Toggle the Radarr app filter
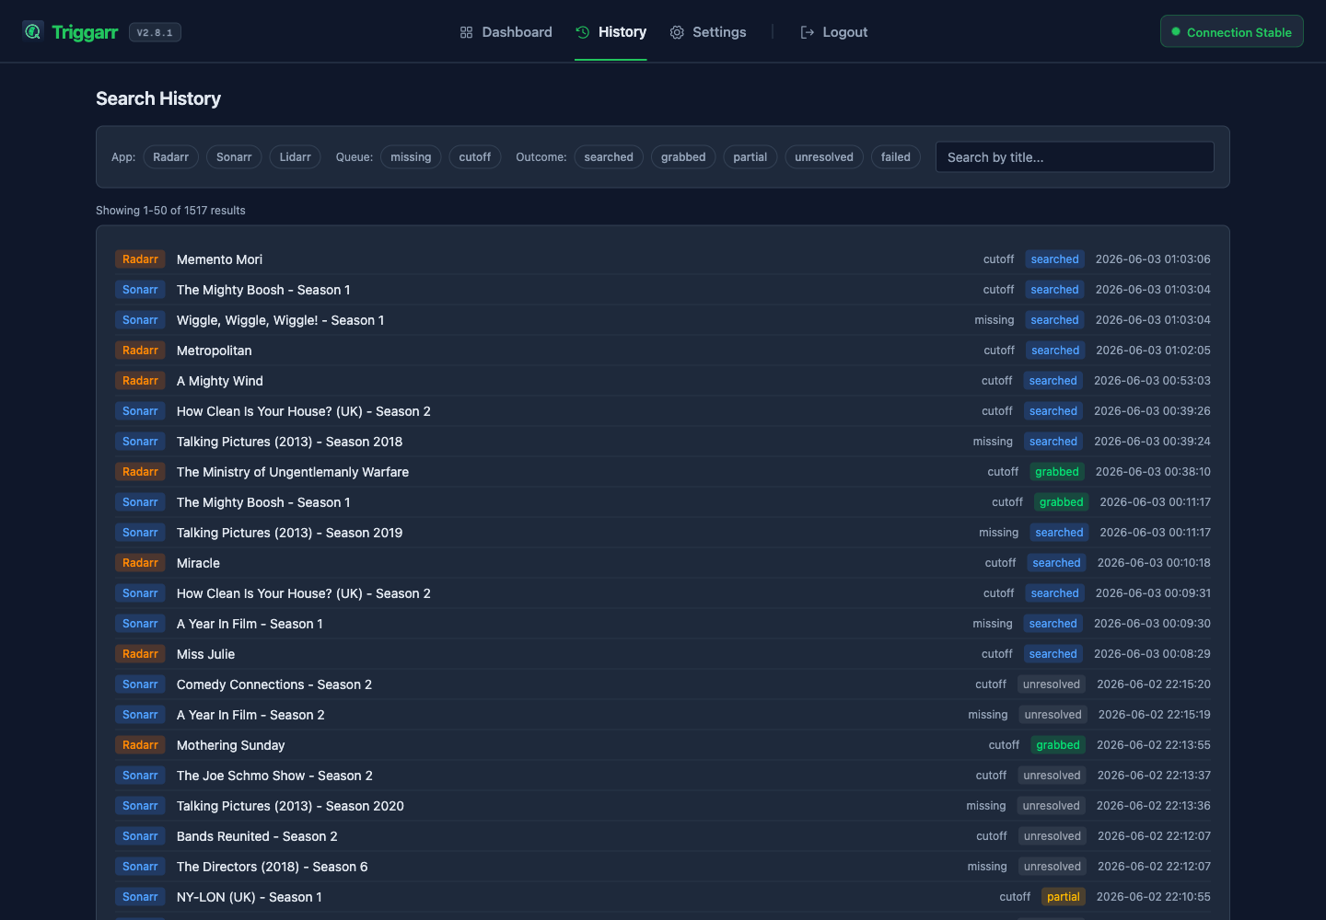The height and width of the screenshot is (920, 1326). coord(170,157)
